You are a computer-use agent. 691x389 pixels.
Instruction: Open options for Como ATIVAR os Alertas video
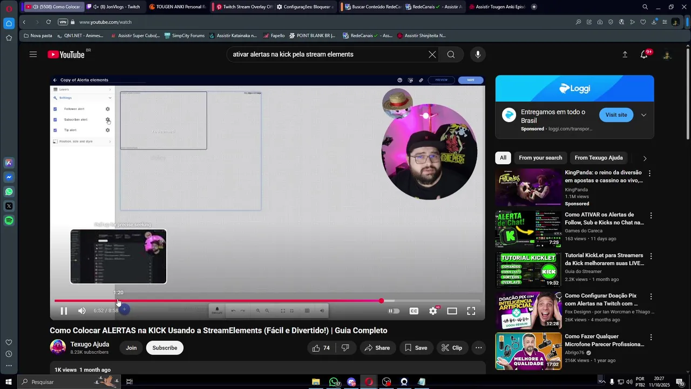(651, 215)
